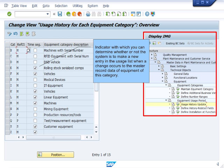Open the Help menu

pos(106,6)
